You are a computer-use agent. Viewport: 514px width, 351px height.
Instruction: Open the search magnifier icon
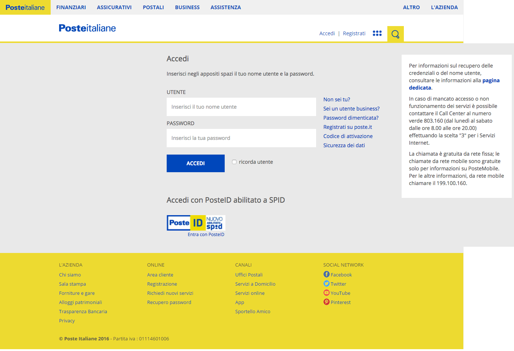[x=395, y=34]
